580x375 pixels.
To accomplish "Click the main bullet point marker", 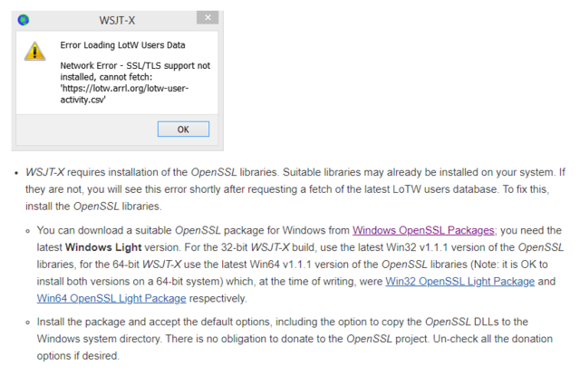I will pos(14,172).
